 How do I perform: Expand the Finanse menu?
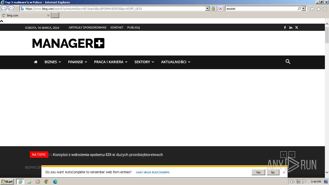point(78,62)
